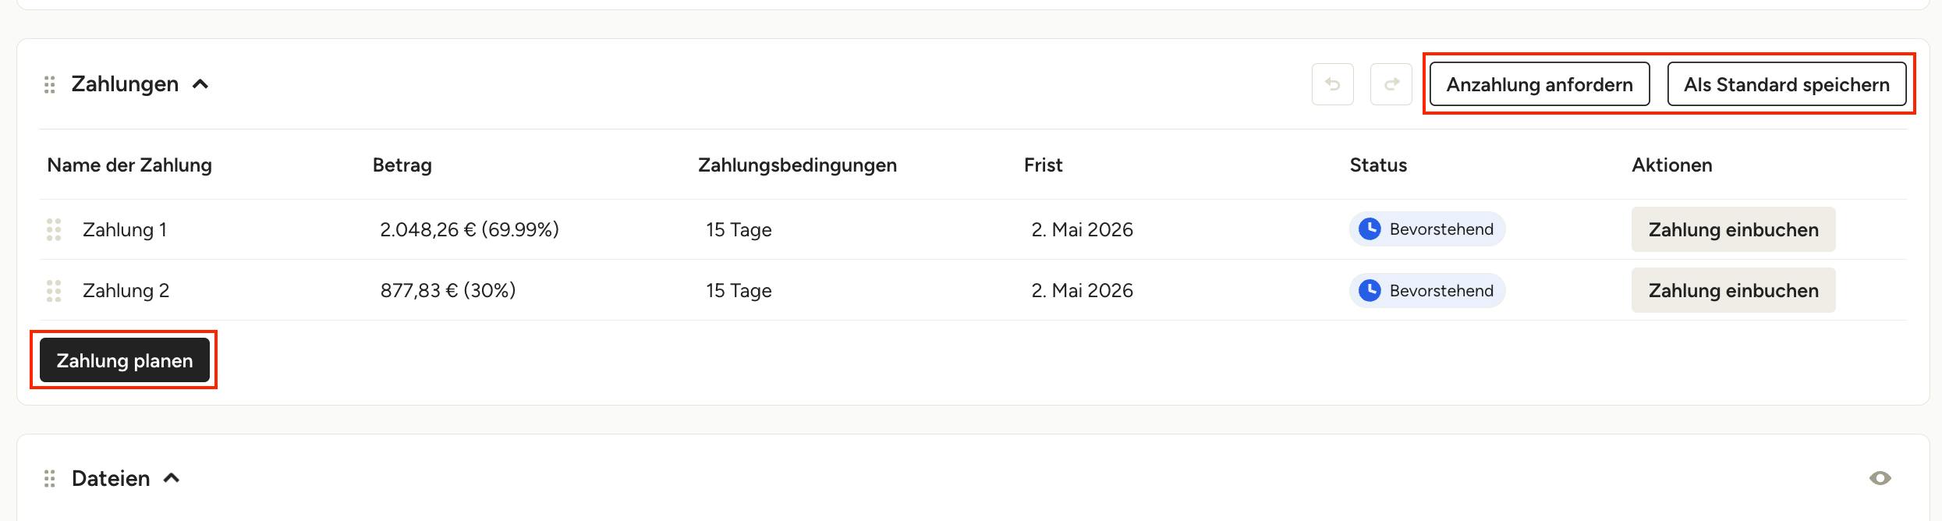Grab the Zahlungen section drag handle
The height and width of the screenshot is (521, 1942).
click(x=50, y=84)
